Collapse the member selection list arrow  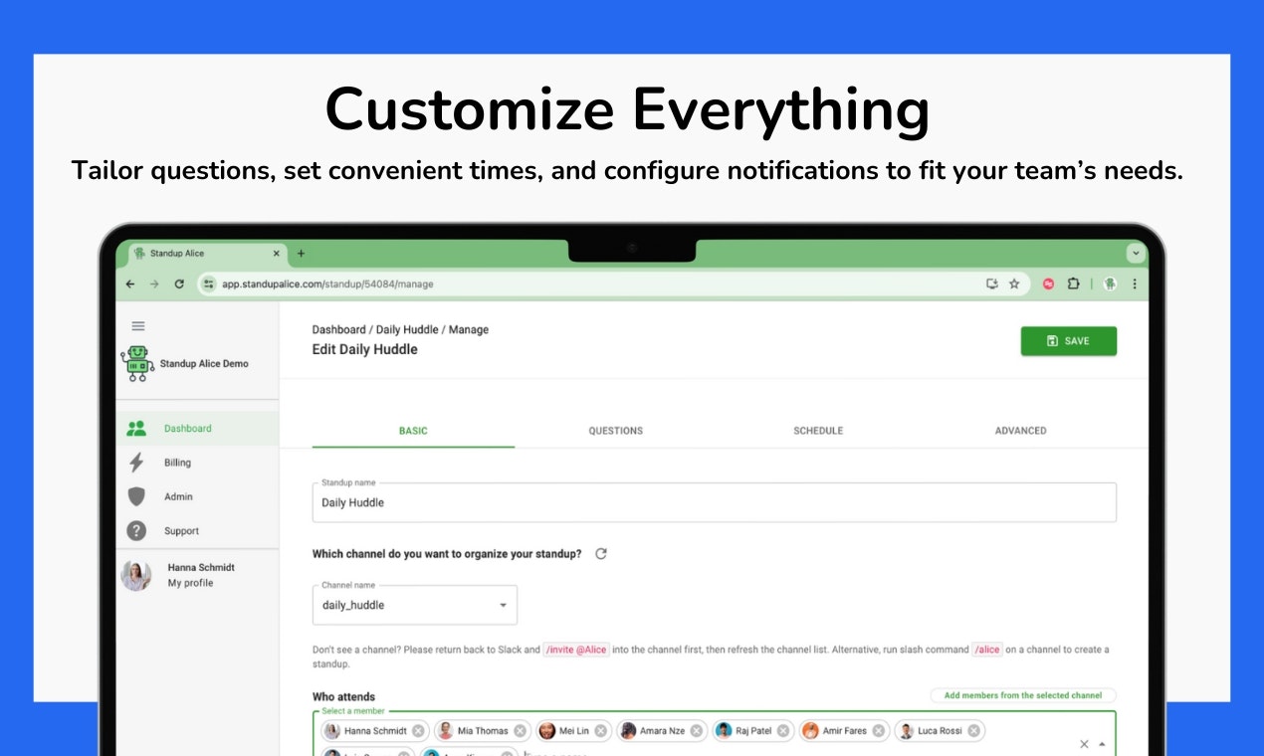click(1102, 744)
